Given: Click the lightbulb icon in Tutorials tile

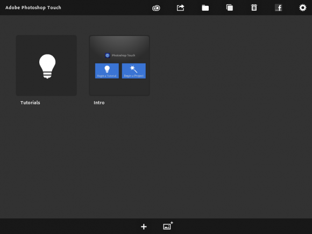Looking at the screenshot, I should [x=47, y=66].
